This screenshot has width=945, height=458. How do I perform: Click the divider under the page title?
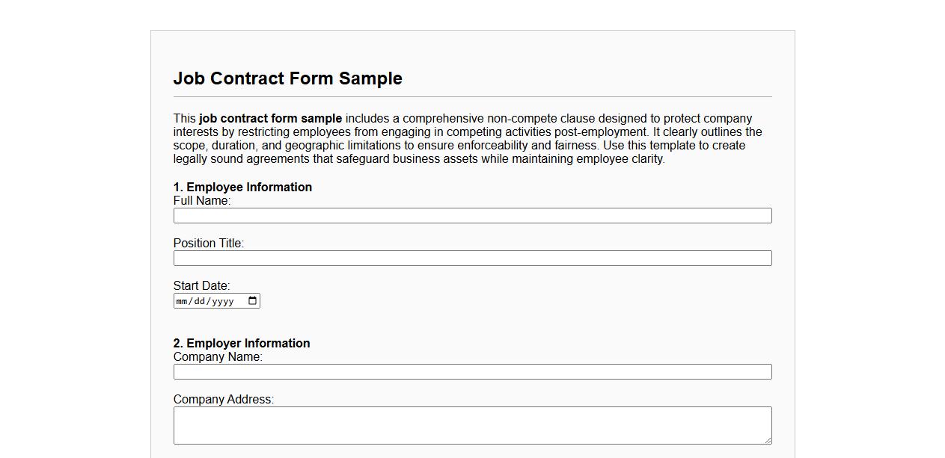[x=472, y=96]
